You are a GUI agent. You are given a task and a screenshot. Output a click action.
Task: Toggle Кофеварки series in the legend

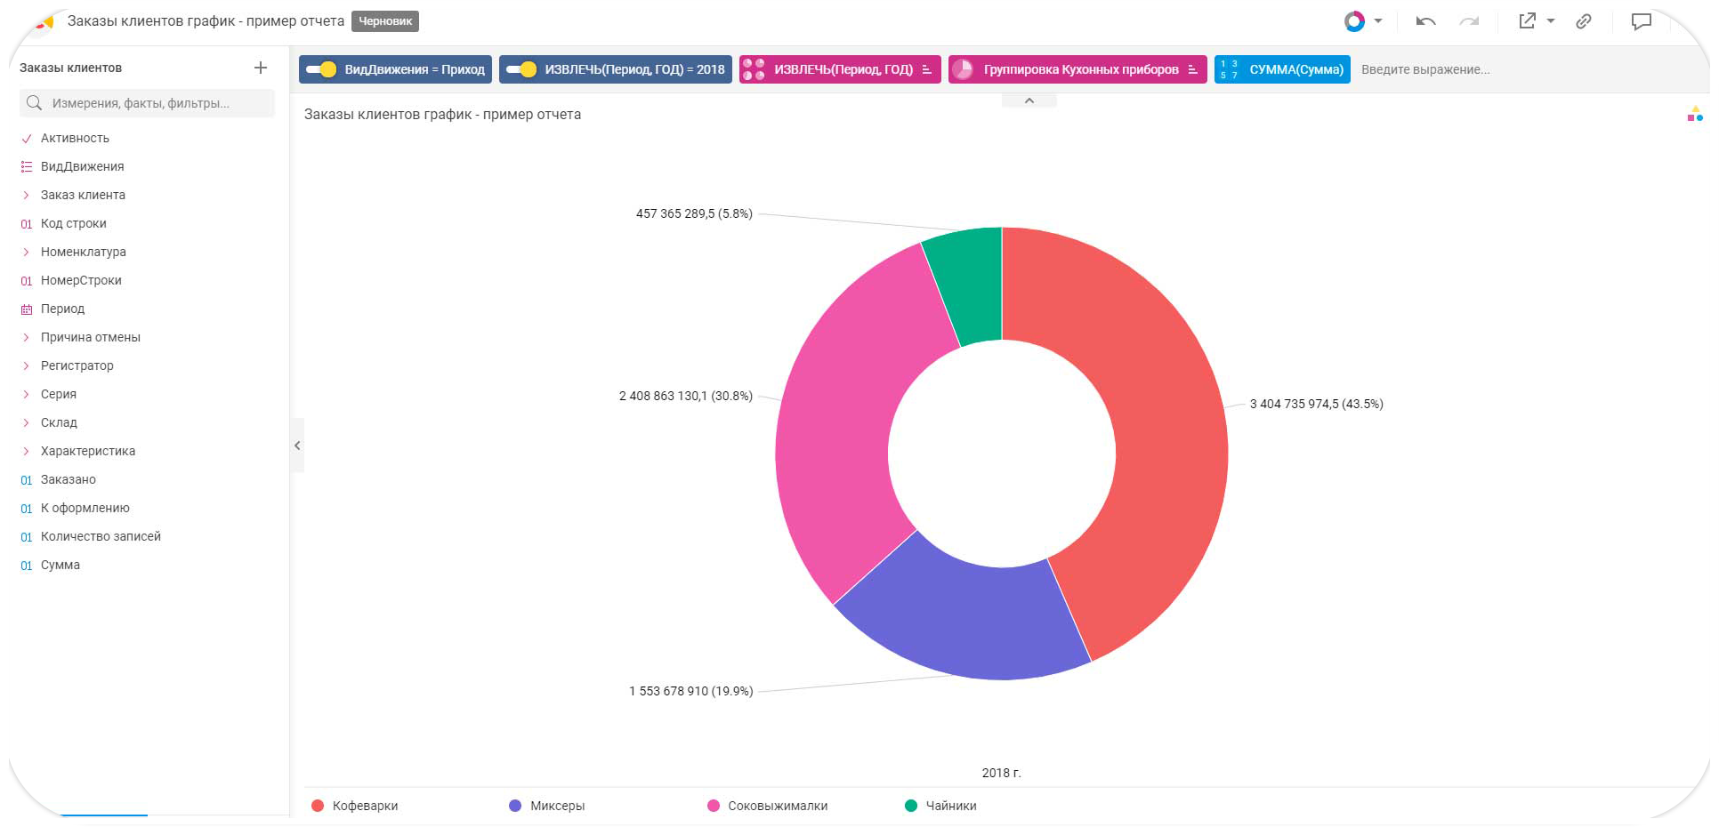tap(355, 806)
